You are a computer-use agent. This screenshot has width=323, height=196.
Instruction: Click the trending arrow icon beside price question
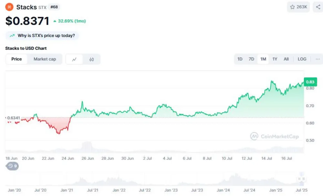pos(12,36)
